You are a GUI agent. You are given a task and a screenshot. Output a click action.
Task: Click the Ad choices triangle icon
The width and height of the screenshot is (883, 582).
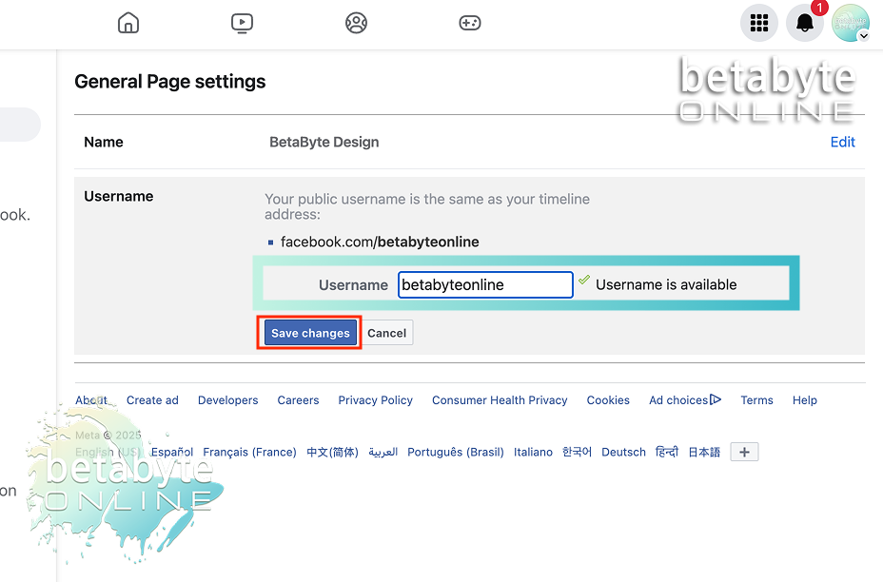pyautogui.click(x=716, y=400)
